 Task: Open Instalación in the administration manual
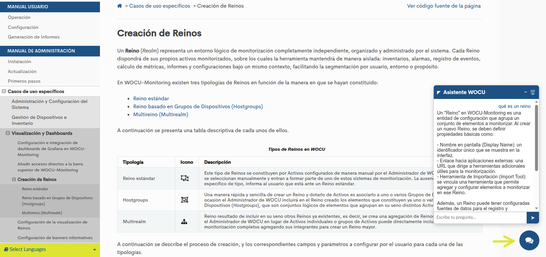[19, 61]
